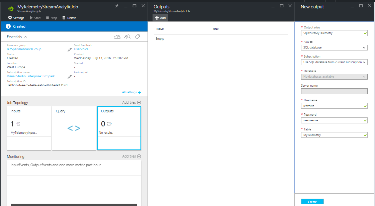The image size is (375, 206).
Task: Click the Sink info icon
Action: pyautogui.click(x=311, y=42)
